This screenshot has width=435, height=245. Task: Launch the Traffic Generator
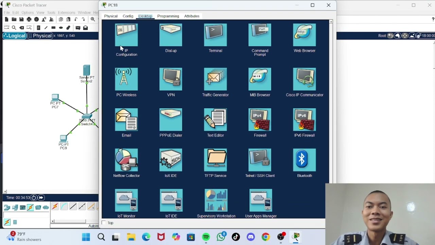click(x=215, y=79)
